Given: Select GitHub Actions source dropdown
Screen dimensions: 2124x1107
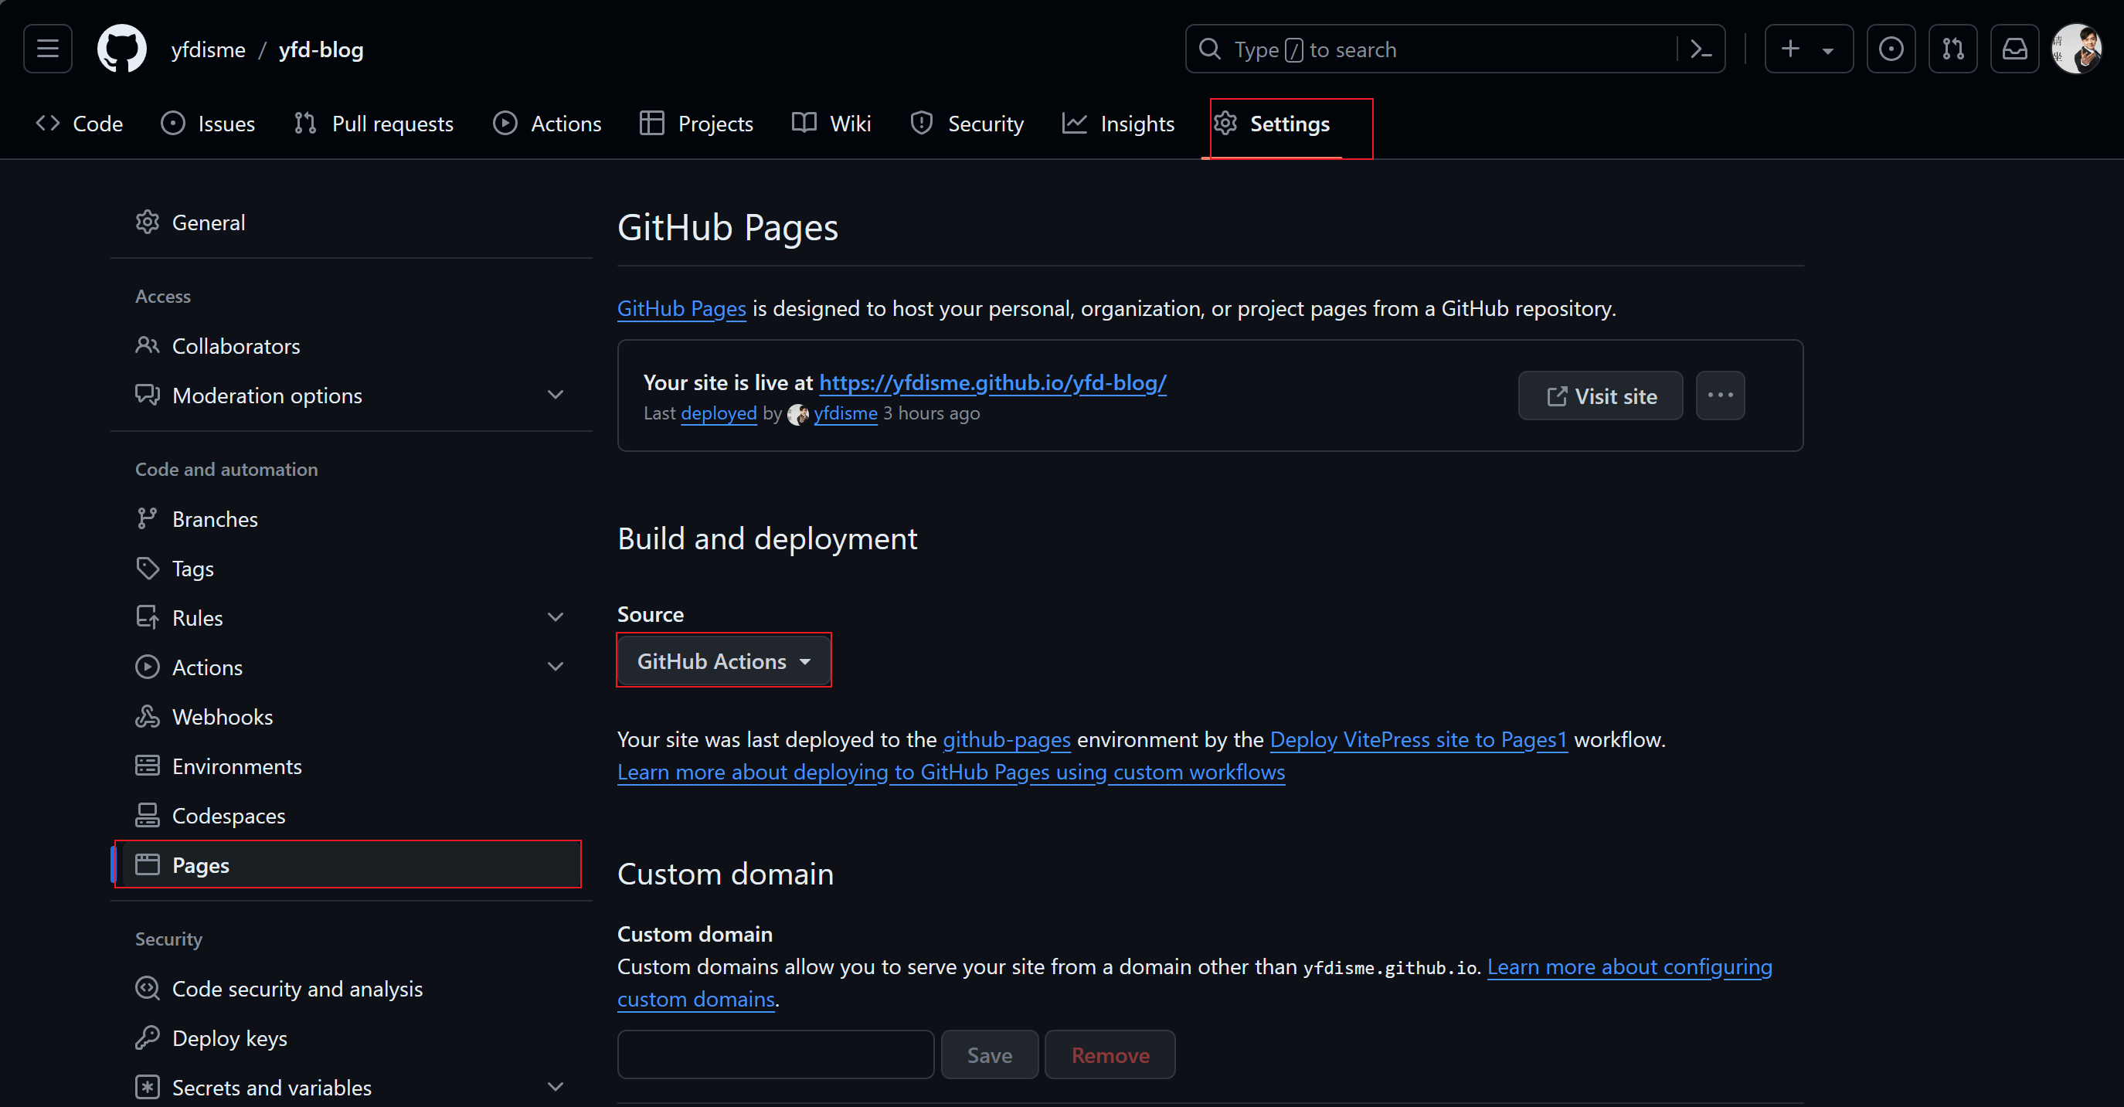Looking at the screenshot, I should click(x=722, y=660).
